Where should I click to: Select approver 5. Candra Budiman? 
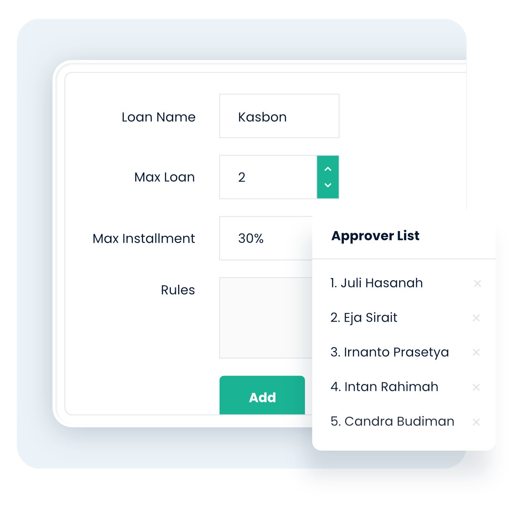coord(392,422)
